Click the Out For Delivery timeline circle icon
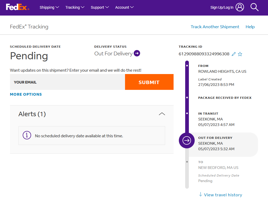Screen dimensions: 268x200 [x=187, y=141]
